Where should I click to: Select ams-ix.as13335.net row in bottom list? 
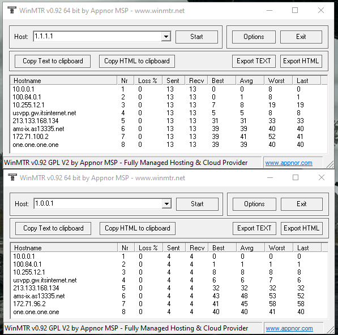pos(169,296)
